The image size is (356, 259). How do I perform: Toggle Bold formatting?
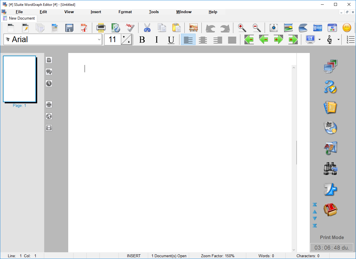coord(142,40)
